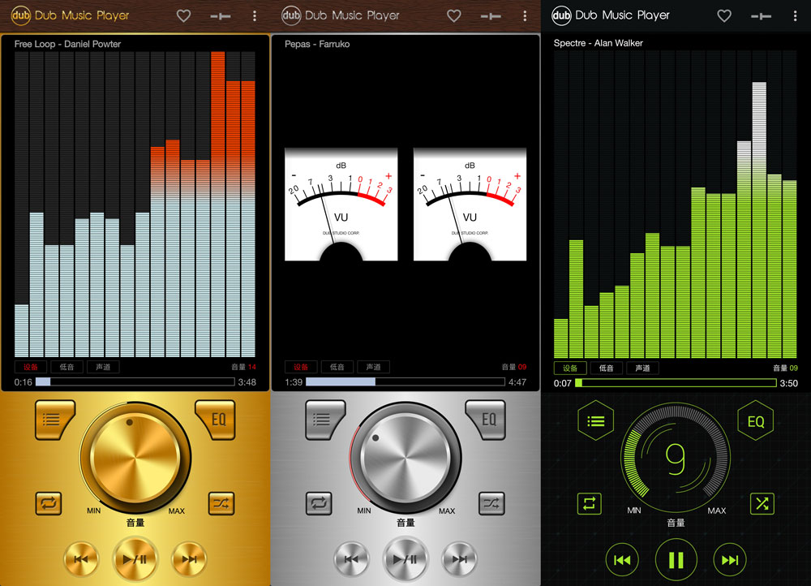Select the 声道 tab in green player

(x=642, y=368)
